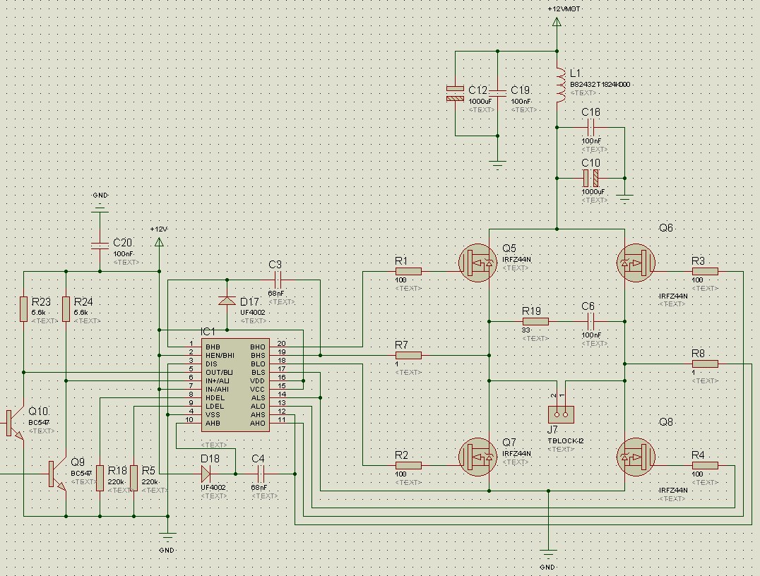Select capacitor C20 symbol
Screen dimensions: 760x576
pos(100,246)
